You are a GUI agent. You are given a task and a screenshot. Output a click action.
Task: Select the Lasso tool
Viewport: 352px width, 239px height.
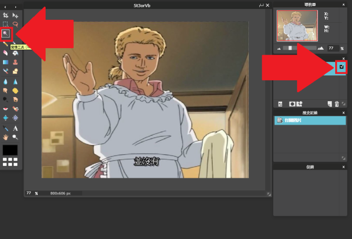(x=15, y=24)
